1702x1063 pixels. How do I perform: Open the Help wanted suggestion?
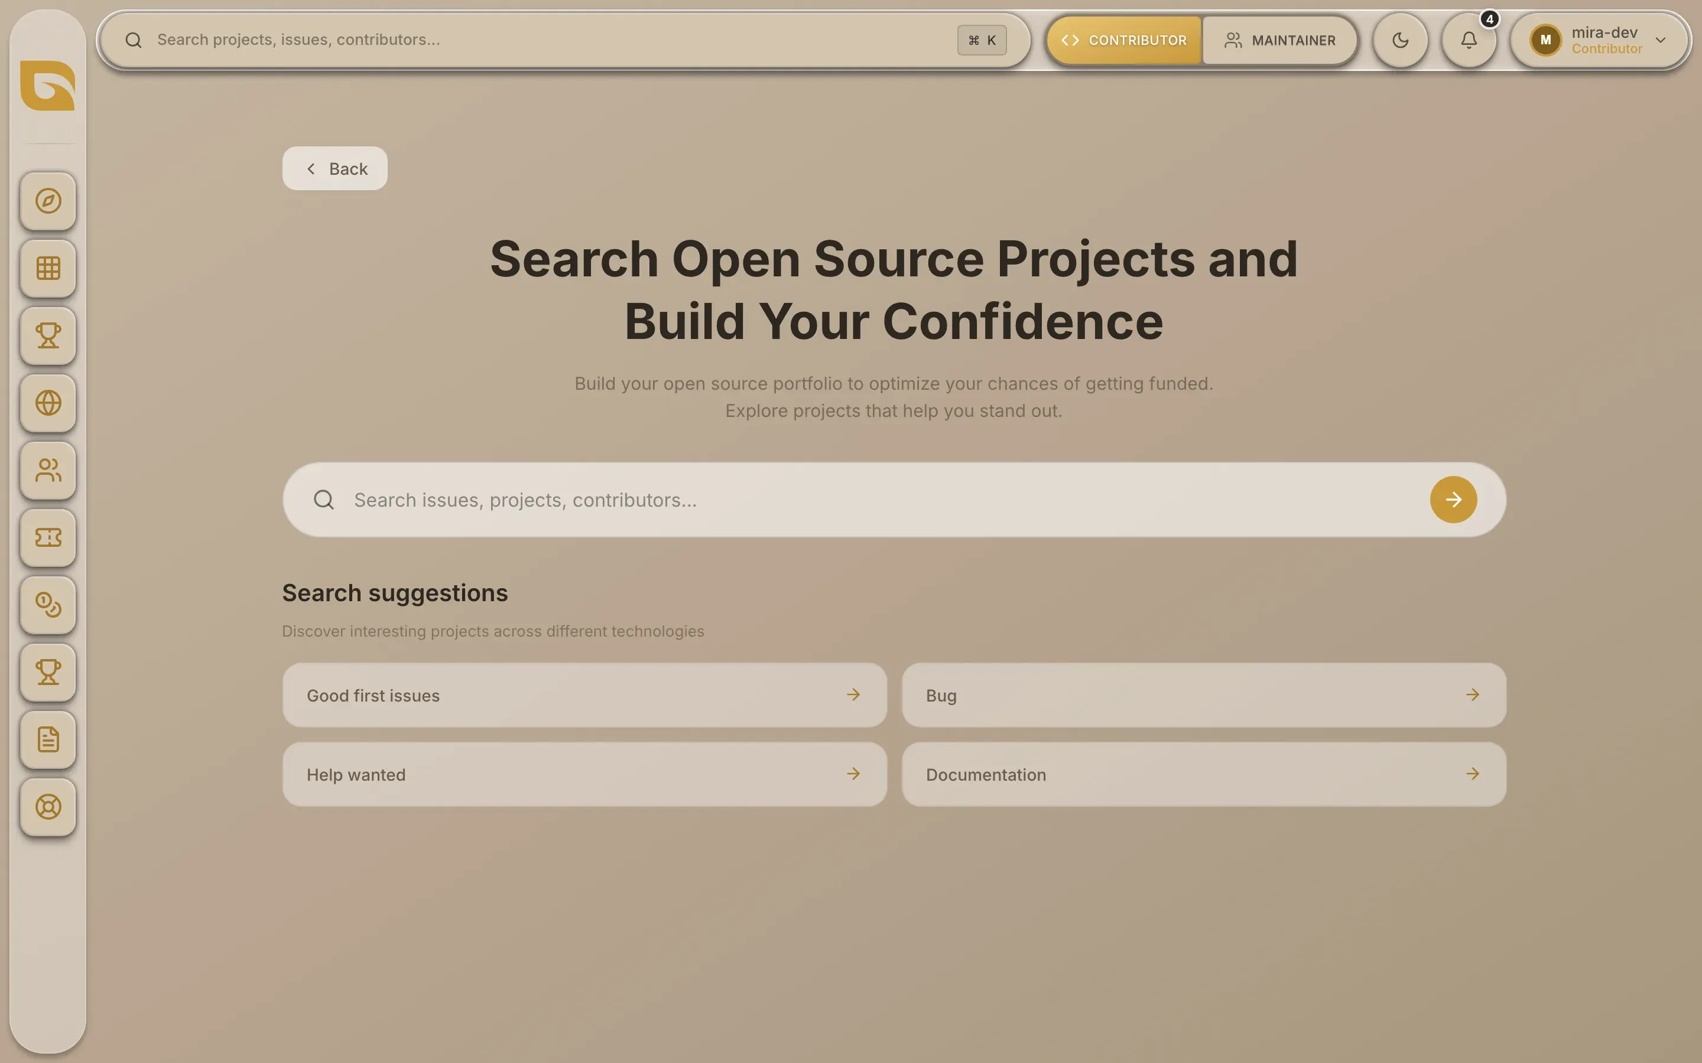pos(584,774)
